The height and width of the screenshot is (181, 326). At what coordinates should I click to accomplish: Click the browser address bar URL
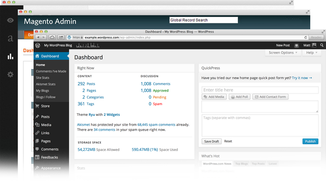point(118,38)
